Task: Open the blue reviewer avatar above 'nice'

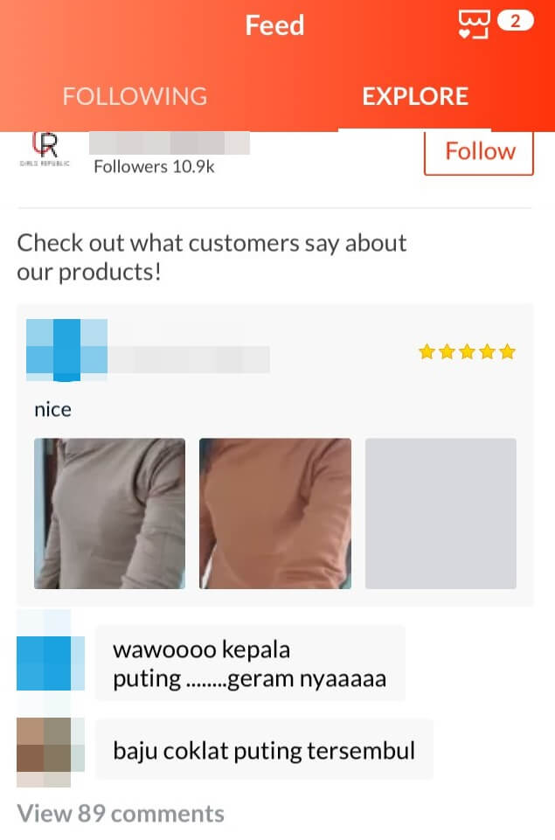Action: (66, 350)
